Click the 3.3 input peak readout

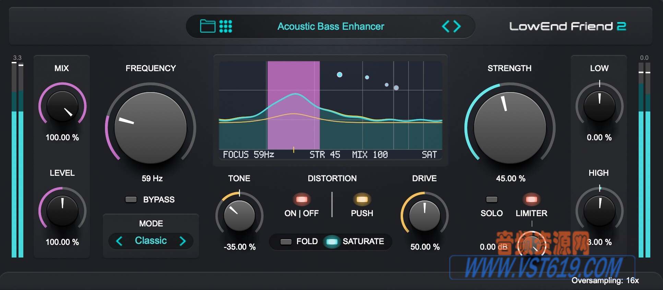(x=17, y=58)
